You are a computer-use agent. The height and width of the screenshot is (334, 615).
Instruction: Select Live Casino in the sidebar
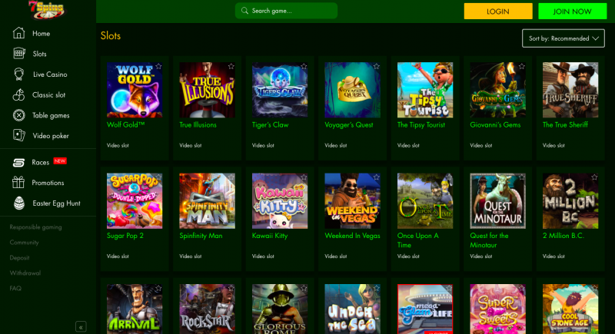pos(50,74)
